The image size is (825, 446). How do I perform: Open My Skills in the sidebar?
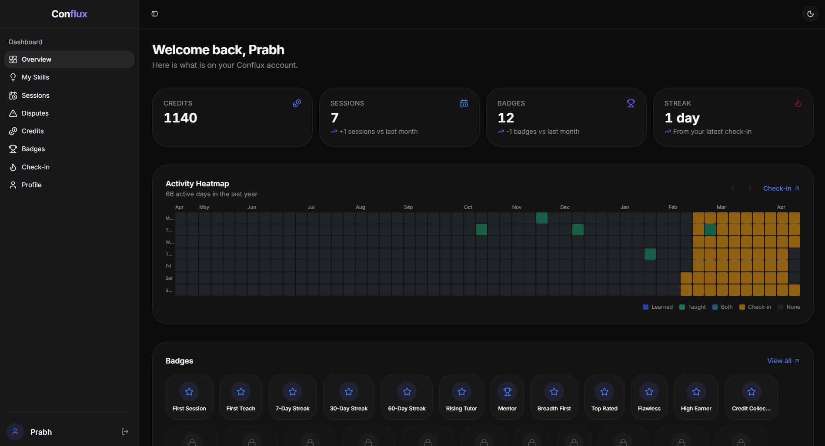(69, 77)
